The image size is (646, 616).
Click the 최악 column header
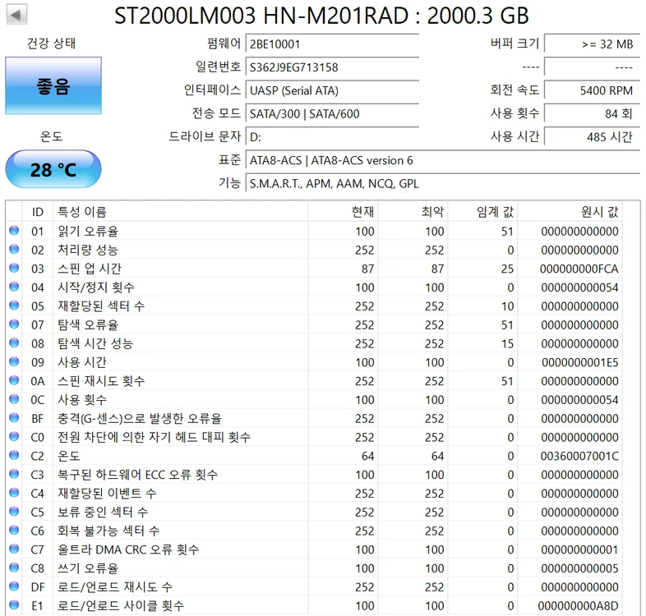[x=413, y=212]
